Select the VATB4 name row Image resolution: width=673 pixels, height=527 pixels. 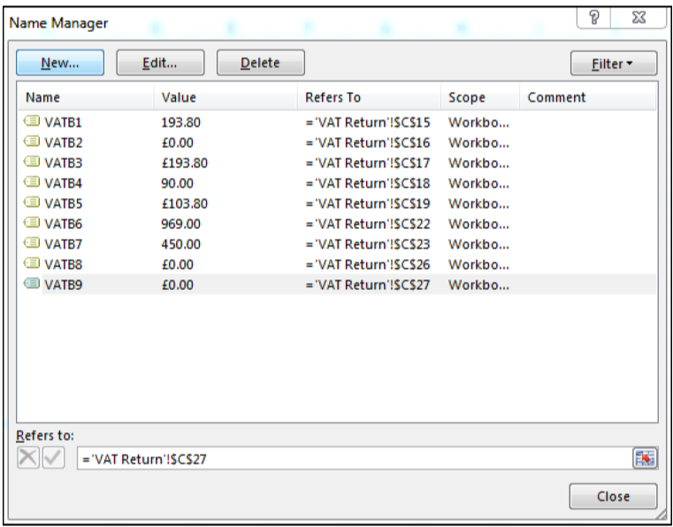click(337, 183)
